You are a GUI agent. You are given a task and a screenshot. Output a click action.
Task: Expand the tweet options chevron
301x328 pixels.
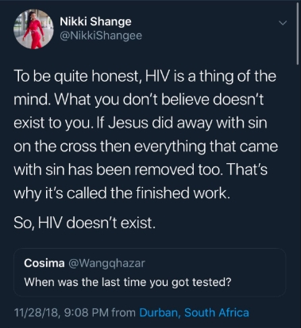pos(283,23)
